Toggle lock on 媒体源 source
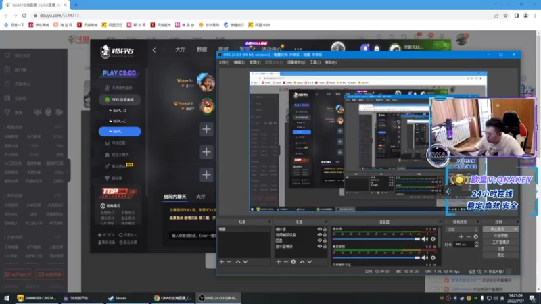 (x=325, y=229)
